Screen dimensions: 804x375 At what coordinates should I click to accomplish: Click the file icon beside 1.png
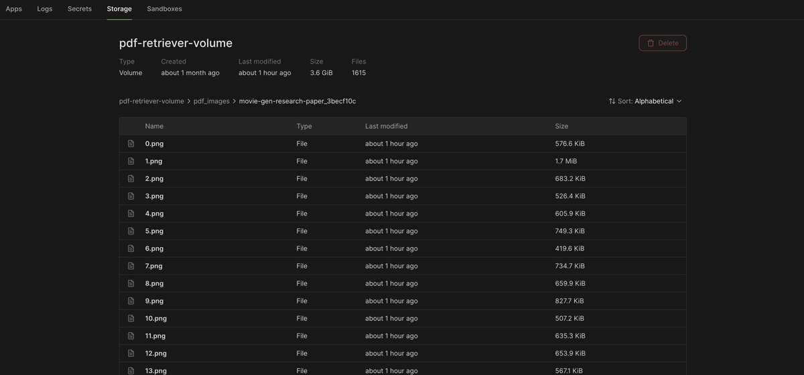click(x=131, y=161)
